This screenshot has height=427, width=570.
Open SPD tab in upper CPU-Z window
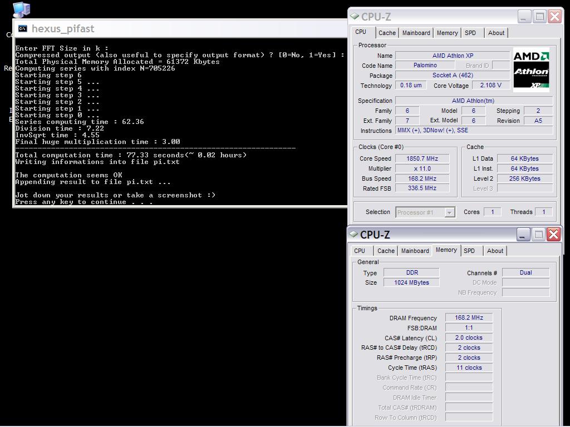point(470,33)
